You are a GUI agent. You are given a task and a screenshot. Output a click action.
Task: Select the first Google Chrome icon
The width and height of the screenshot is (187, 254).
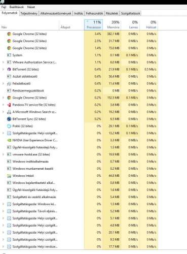click(x=9, y=34)
